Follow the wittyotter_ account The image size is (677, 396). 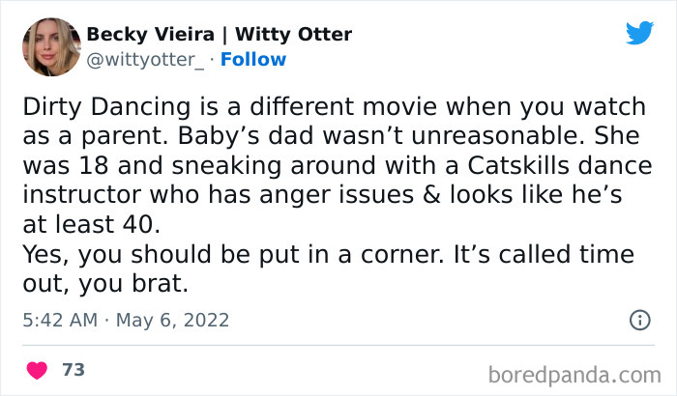253,59
